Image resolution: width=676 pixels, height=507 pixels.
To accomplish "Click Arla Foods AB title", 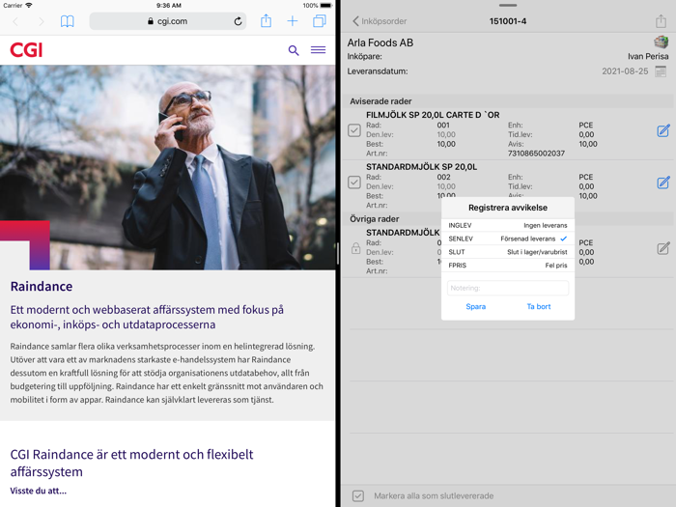I will click(380, 42).
